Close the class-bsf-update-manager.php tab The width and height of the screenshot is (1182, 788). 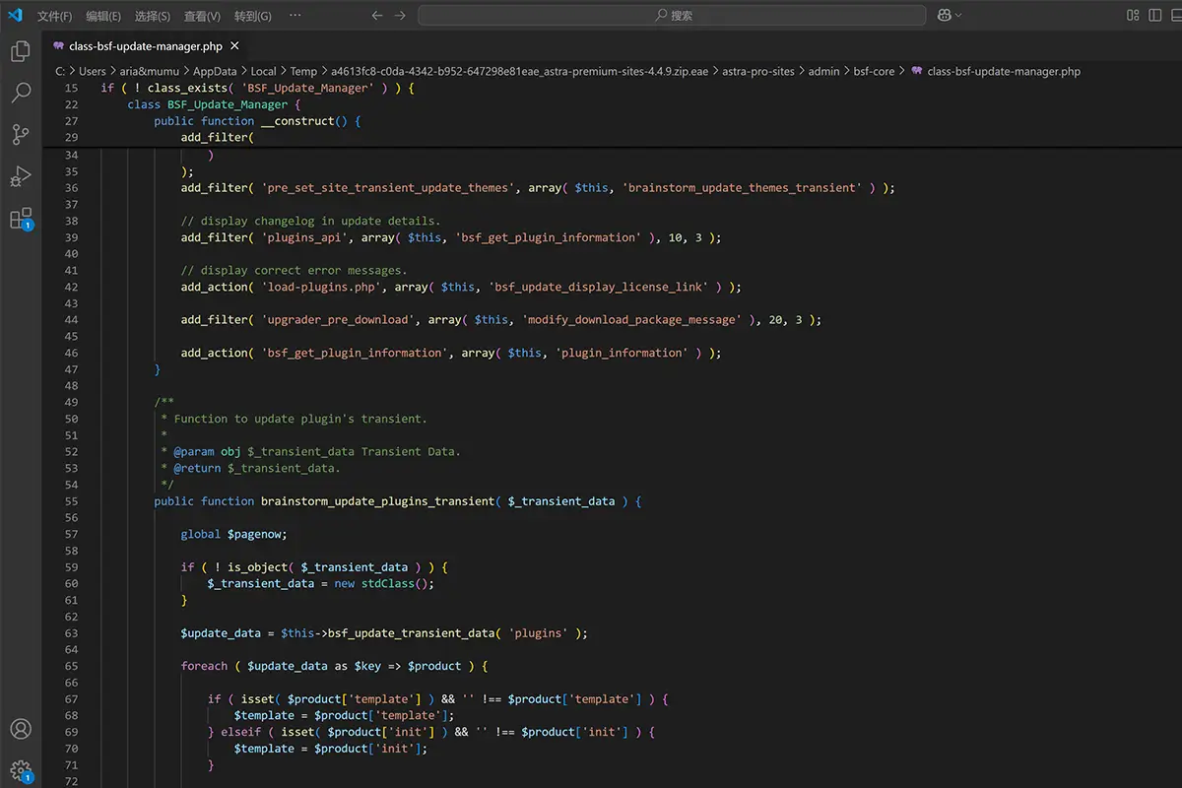(235, 46)
